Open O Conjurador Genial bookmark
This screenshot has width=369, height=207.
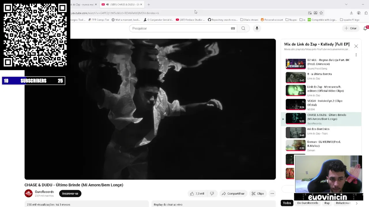pyautogui.click(x=158, y=20)
